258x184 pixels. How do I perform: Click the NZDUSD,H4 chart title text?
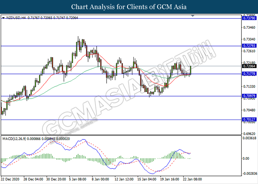pyautogui.click(x=16, y=18)
